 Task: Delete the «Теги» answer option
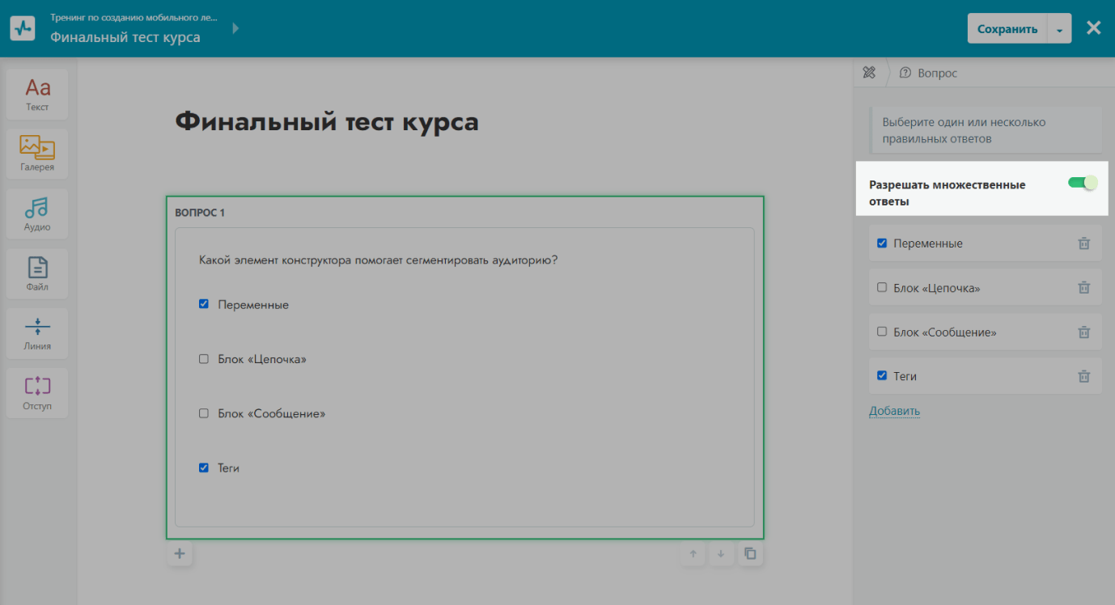(x=1084, y=376)
